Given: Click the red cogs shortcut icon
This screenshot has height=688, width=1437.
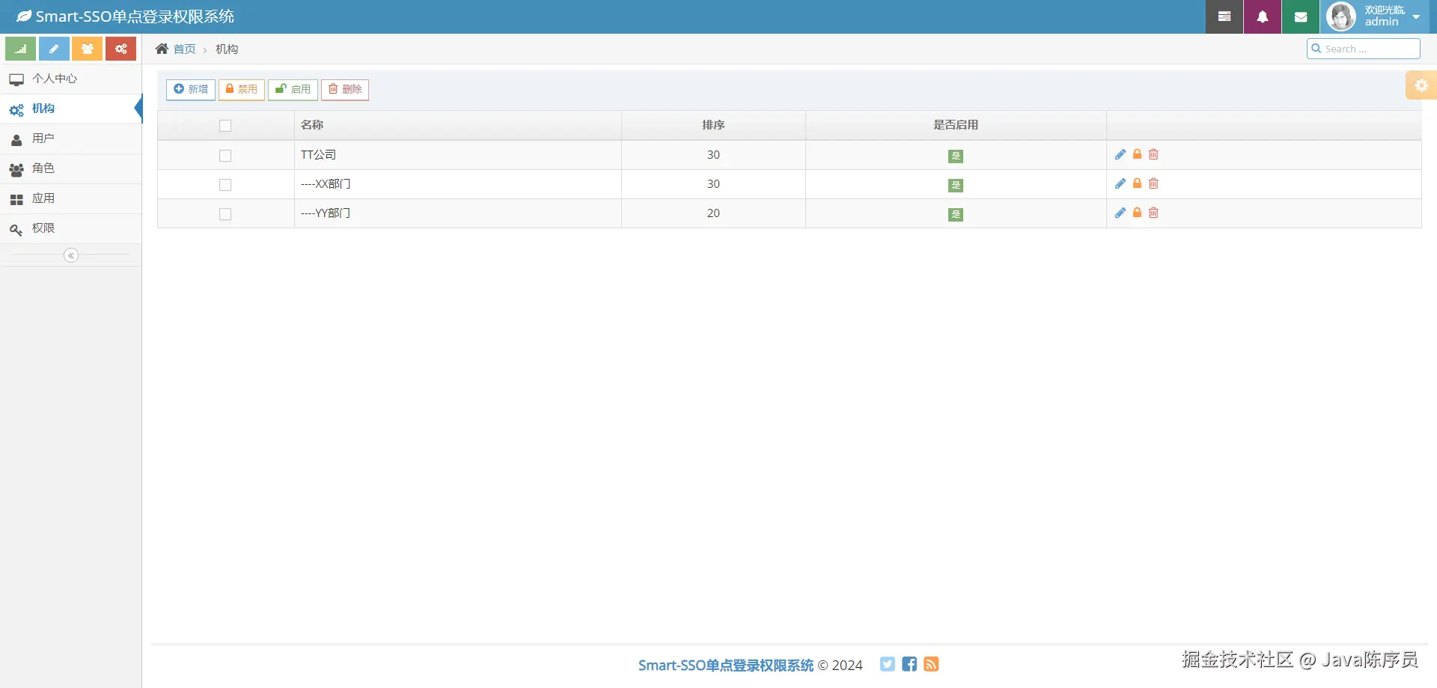Looking at the screenshot, I should (120, 49).
